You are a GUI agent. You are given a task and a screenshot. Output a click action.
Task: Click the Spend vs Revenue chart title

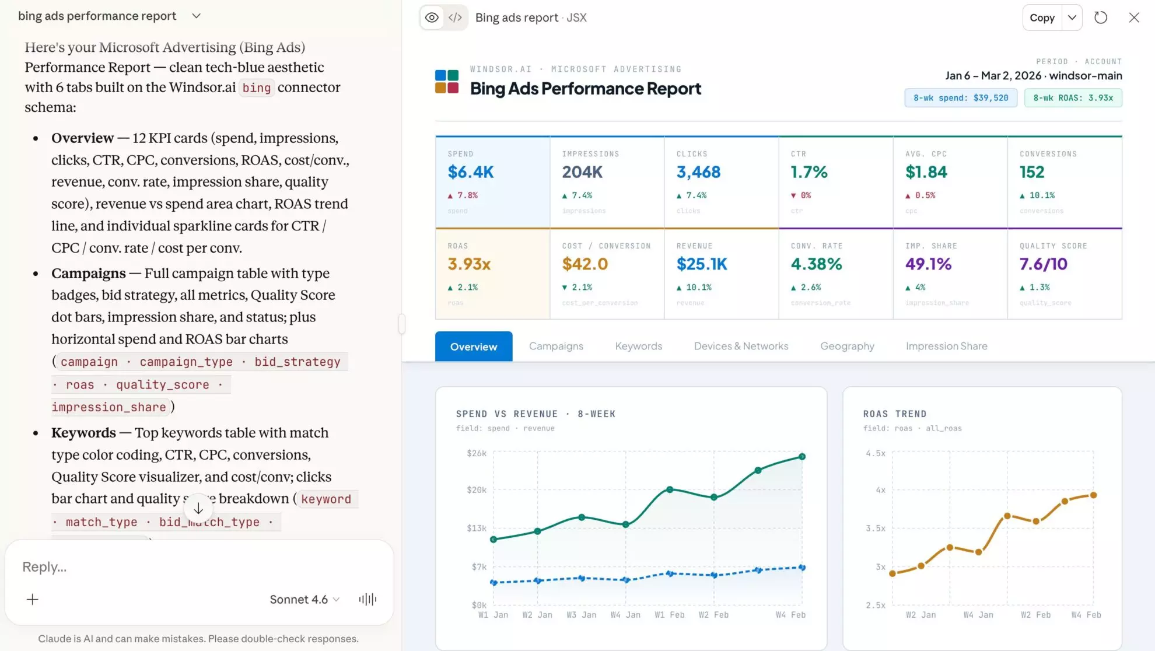(535, 414)
